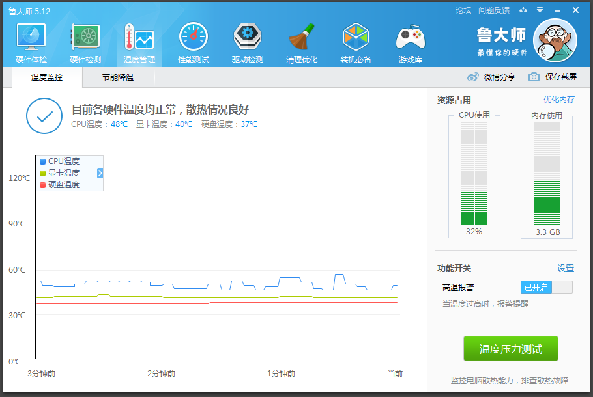This screenshot has width=593, height=397.
Task: Click the 当前 axis label
Action: 395,373
